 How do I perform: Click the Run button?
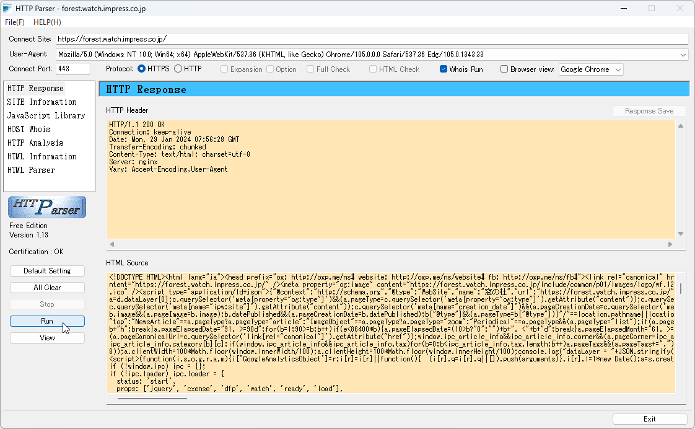(47, 321)
